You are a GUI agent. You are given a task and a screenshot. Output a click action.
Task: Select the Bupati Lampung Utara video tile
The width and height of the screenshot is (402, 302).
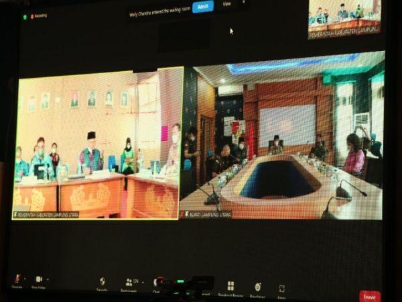pos(281,136)
